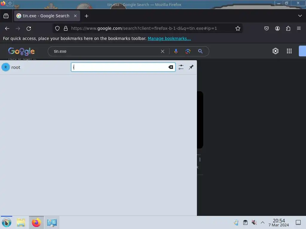Go forward to the next page

point(18,29)
